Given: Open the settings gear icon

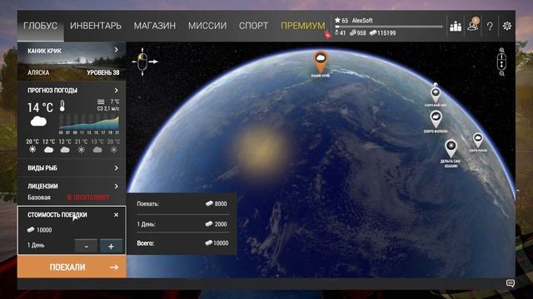Looking at the screenshot, I should pyautogui.click(x=507, y=26).
